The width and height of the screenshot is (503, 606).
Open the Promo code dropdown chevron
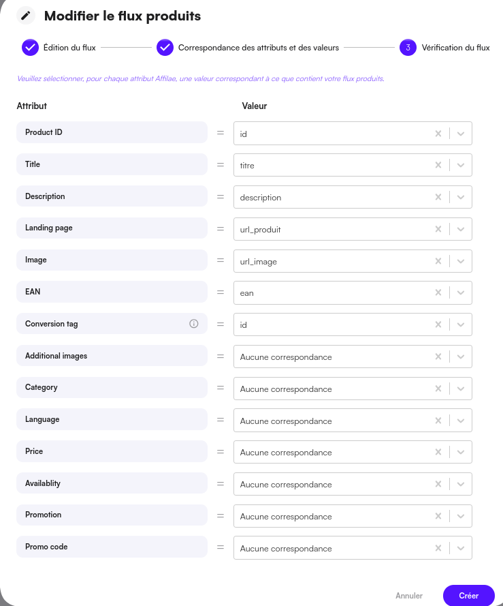click(x=461, y=548)
